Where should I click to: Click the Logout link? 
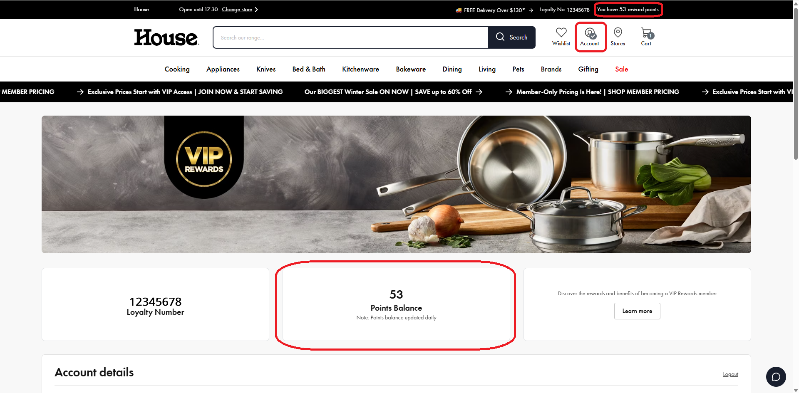click(730, 374)
